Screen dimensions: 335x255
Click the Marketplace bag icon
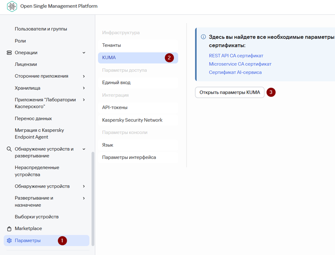pos(9,229)
